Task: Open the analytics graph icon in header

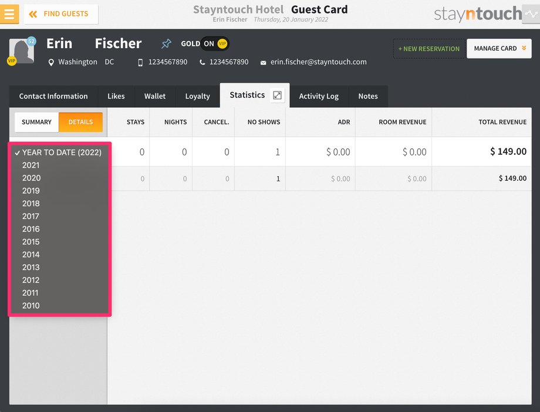Action: (531, 14)
